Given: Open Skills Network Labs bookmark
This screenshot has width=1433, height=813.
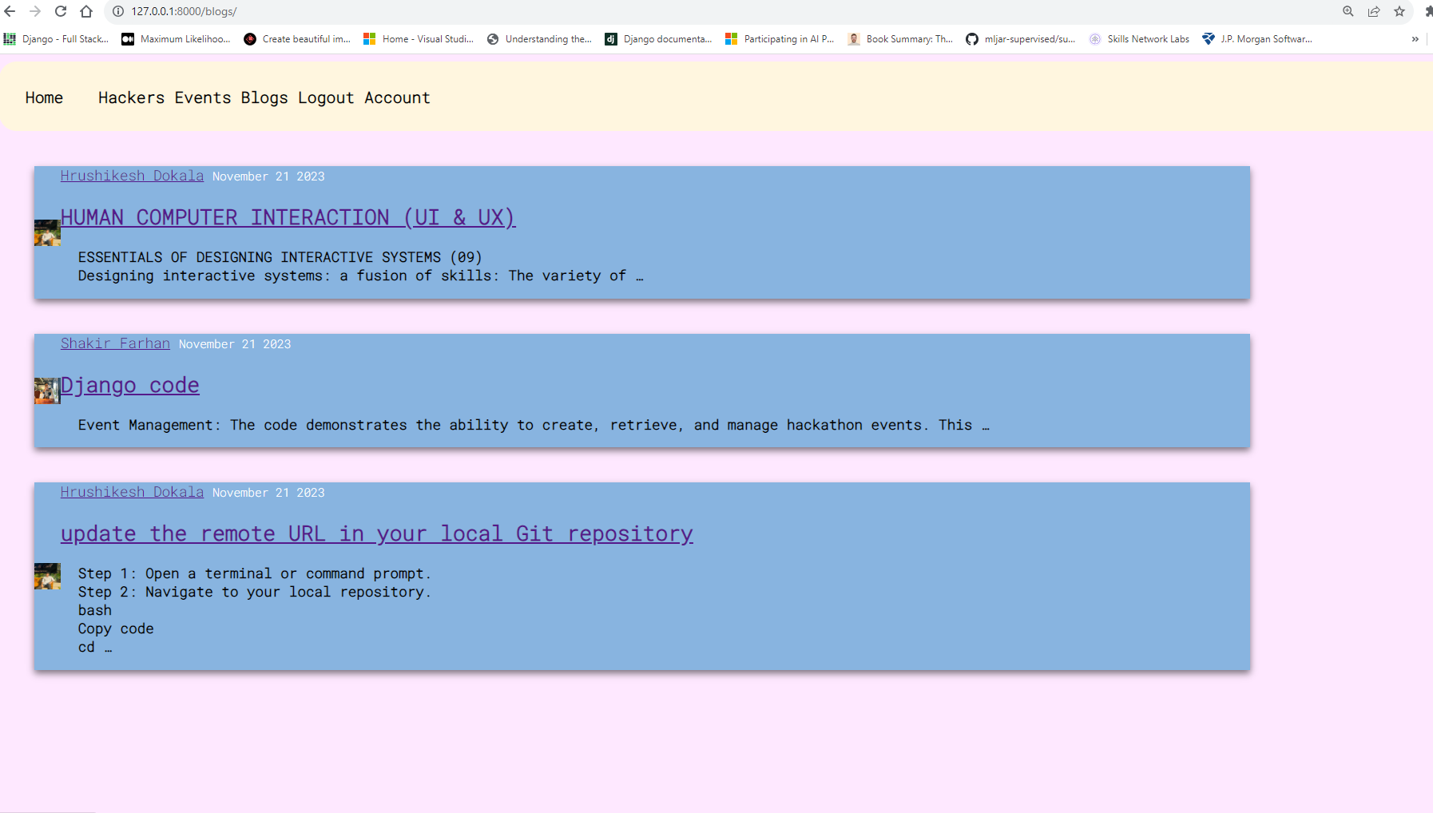Looking at the screenshot, I should click(x=1139, y=39).
